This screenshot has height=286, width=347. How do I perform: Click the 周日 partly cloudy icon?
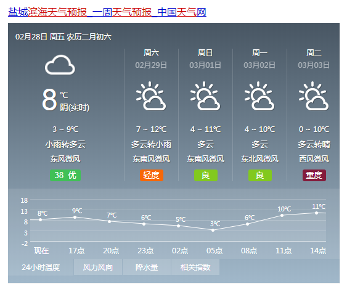(x=205, y=96)
